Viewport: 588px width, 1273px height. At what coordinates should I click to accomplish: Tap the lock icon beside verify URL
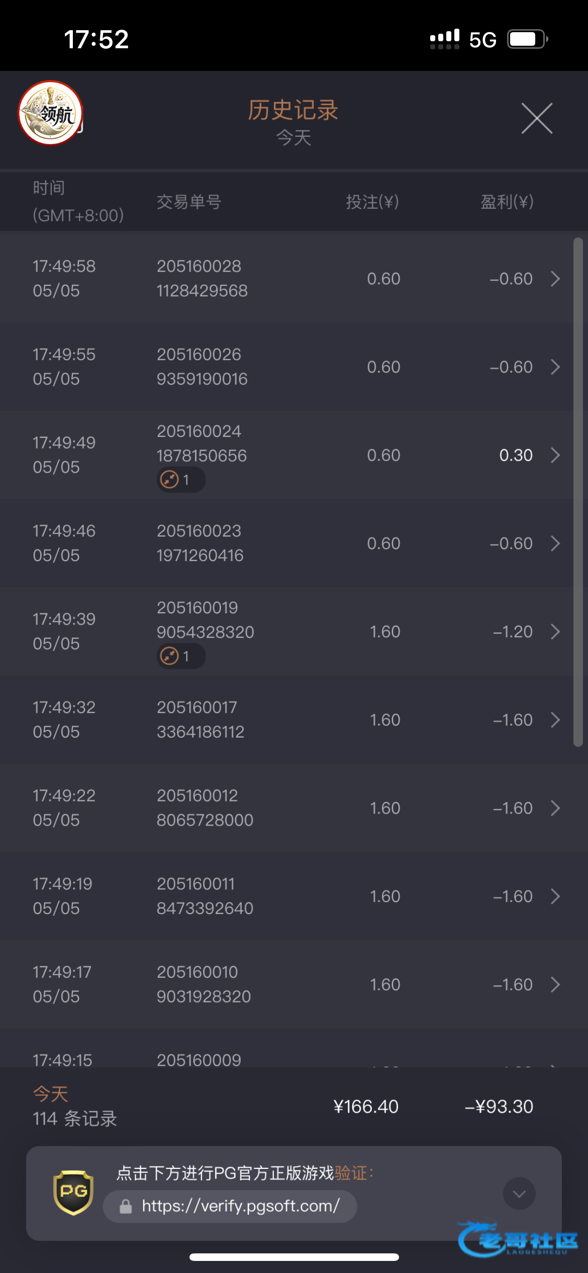[x=126, y=1206]
